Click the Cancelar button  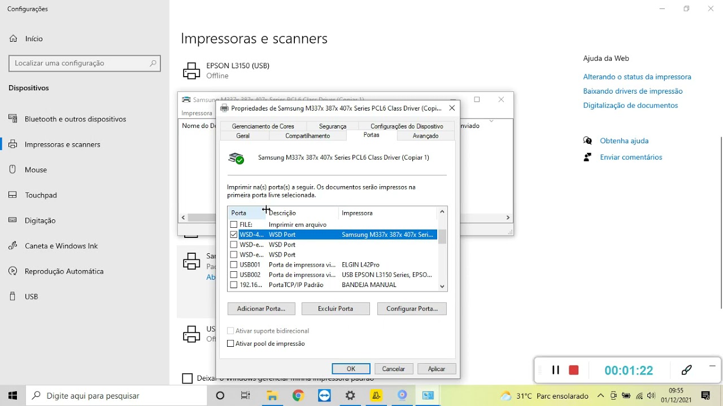coord(394,369)
